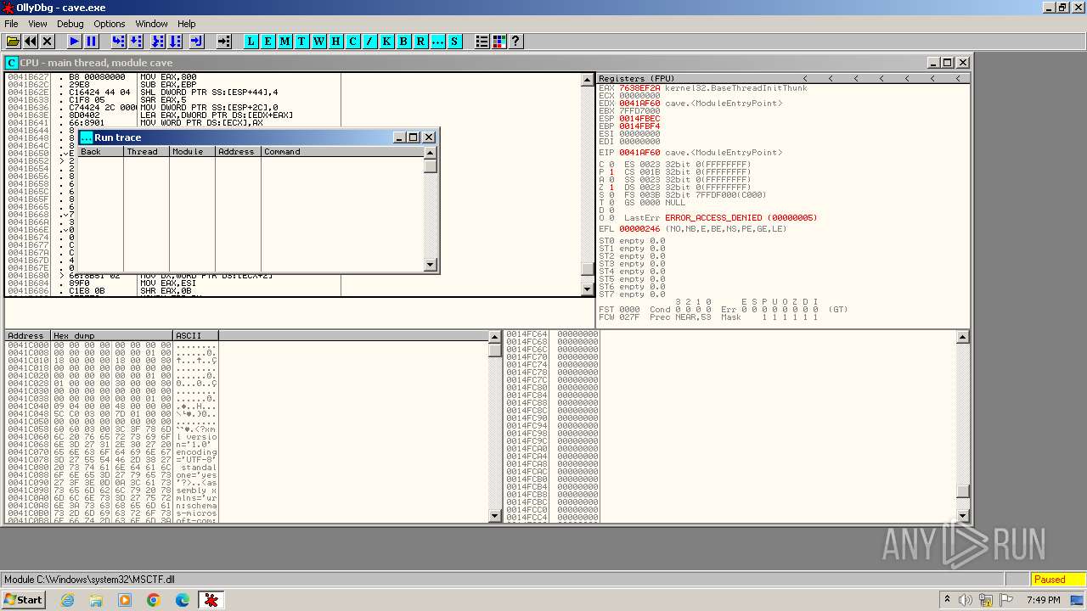Click the Thread column header in Run trace
The height and width of the screenshot is (611, 1087).
[x=146, y=152]
